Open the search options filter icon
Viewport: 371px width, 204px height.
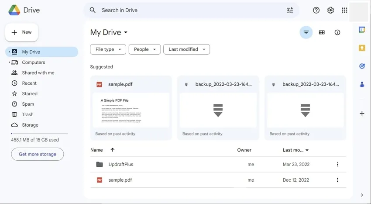click(290, 10)
